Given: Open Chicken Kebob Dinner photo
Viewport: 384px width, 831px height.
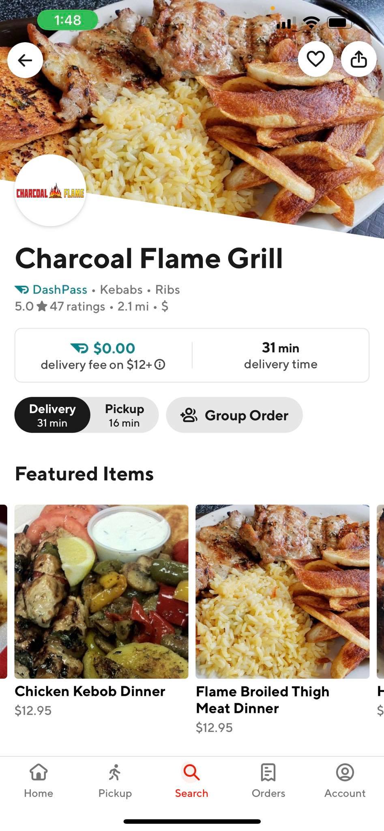Looking at the screenshot, I should click(x=101, y=591).
